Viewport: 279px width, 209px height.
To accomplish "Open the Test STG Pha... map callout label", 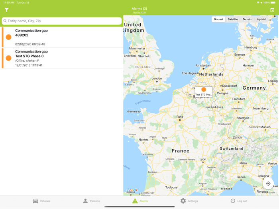I will [x=203, y=95].
